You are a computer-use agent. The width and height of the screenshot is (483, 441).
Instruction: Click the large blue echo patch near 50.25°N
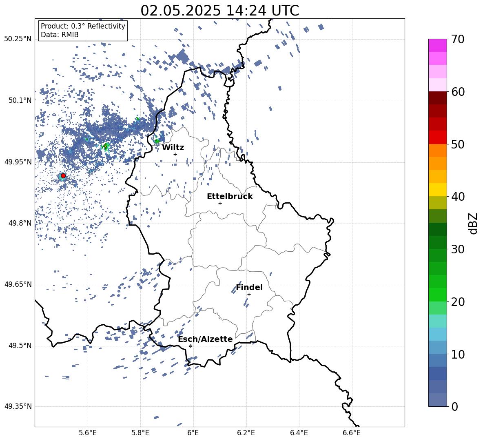(182, 56)
